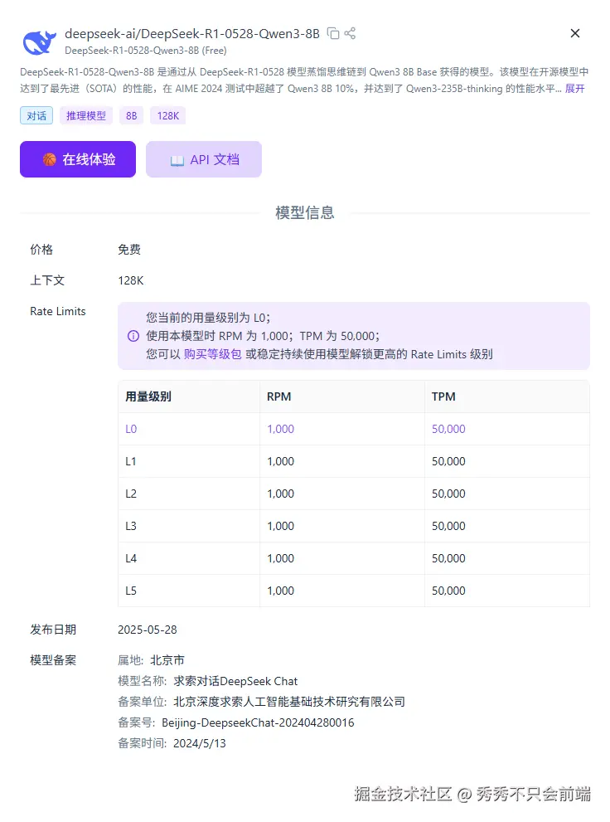Image resolution: width=610 pixels, height=822 pixels.
Task: Click the 备案号 Beijing-DeepseekChat-202404280016
Action: coord(258,723)
